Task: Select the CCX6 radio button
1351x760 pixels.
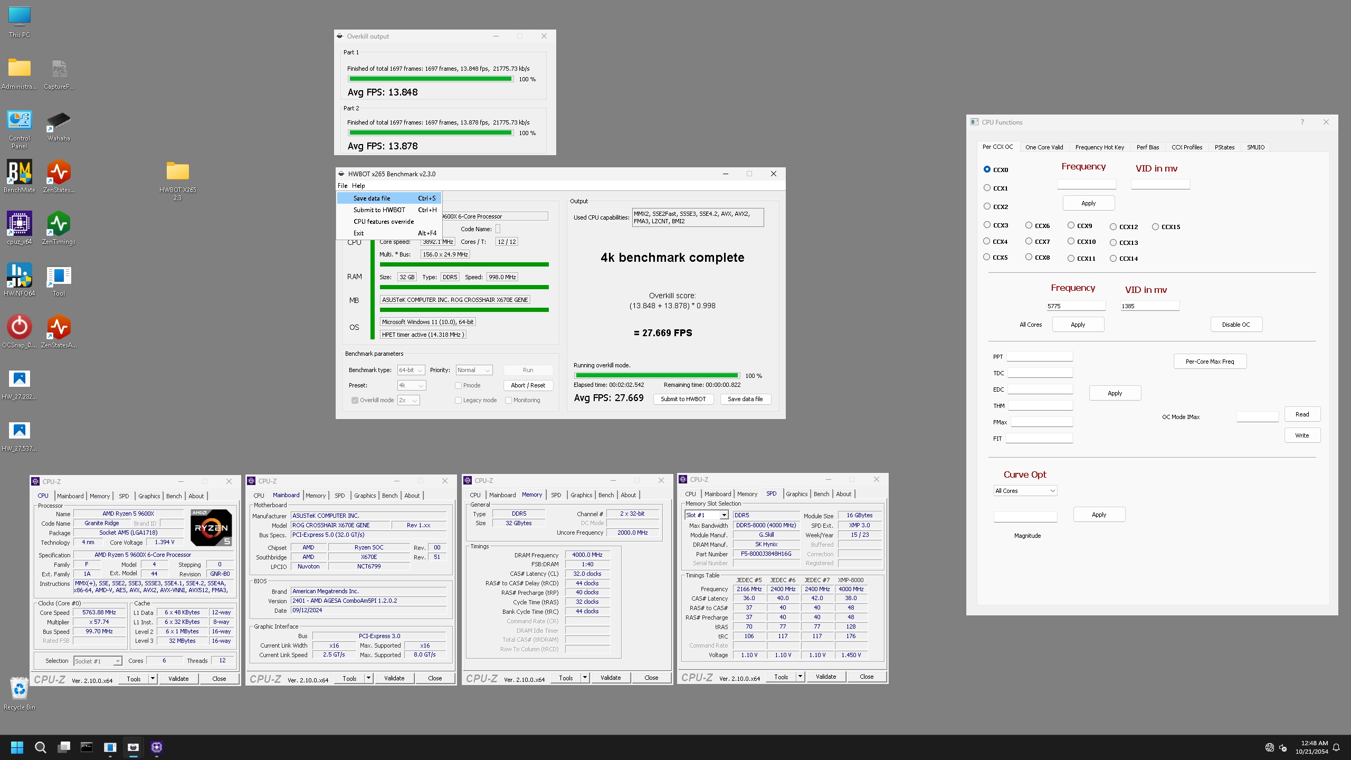Action: pyautogui.click(x=1029, y=225)
